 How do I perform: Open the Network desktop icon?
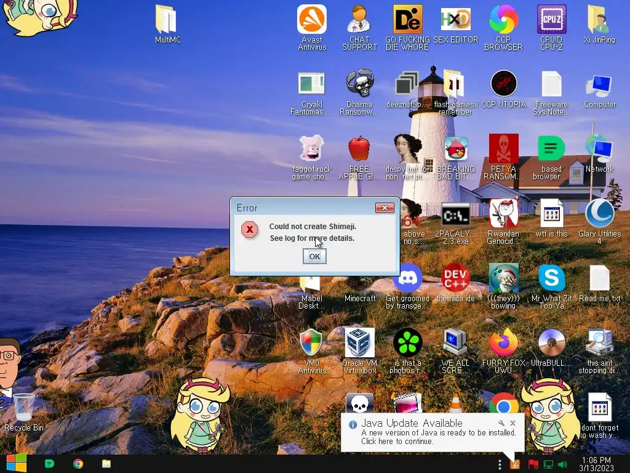599,154
